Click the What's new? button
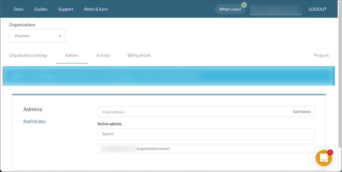The height and width of the screenshot is (172, 342). pyautogui.click(x=230, y=9)
